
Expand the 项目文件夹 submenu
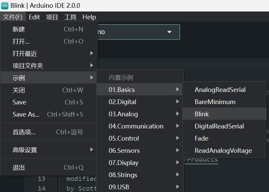[49, 66]
